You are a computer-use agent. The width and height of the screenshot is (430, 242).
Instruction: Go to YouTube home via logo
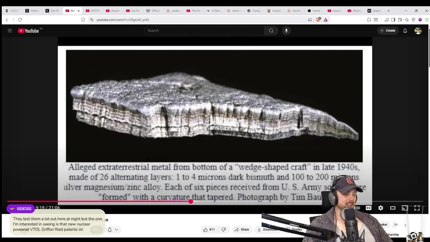pos(29,31)
